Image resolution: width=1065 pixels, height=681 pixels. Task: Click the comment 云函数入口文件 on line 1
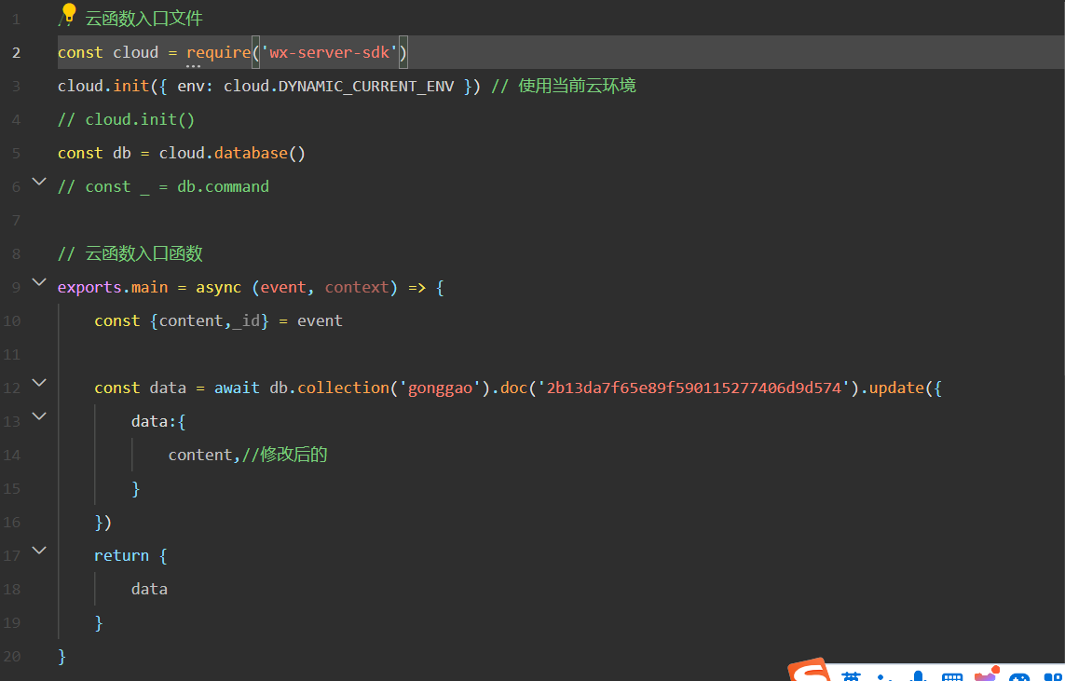(144, 19)
